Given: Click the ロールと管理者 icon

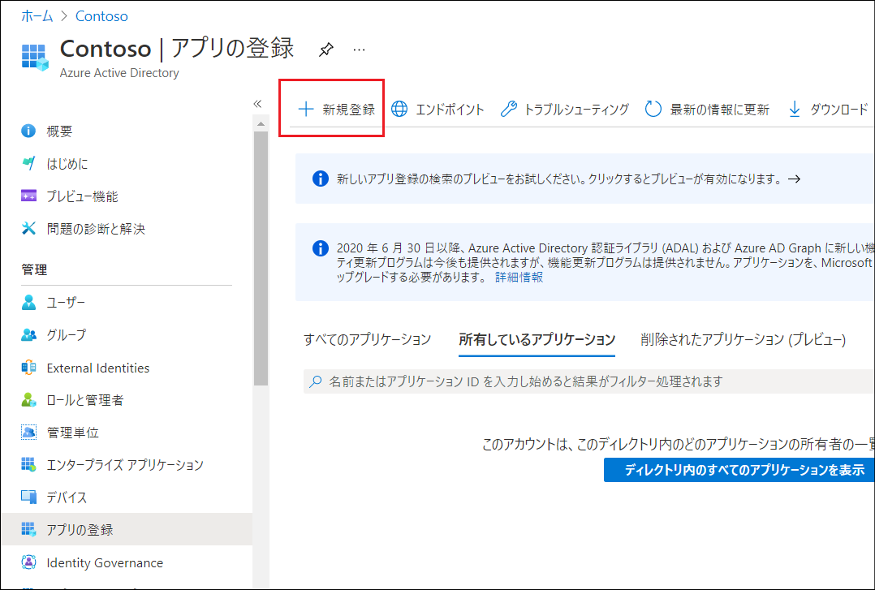Looking at the screenshot, I should click(x=28, y=399).
